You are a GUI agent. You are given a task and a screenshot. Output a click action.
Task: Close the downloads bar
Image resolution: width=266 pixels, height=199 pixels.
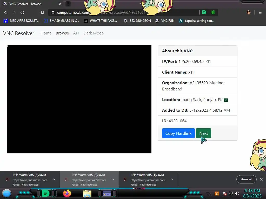click(x=261, y=179)
